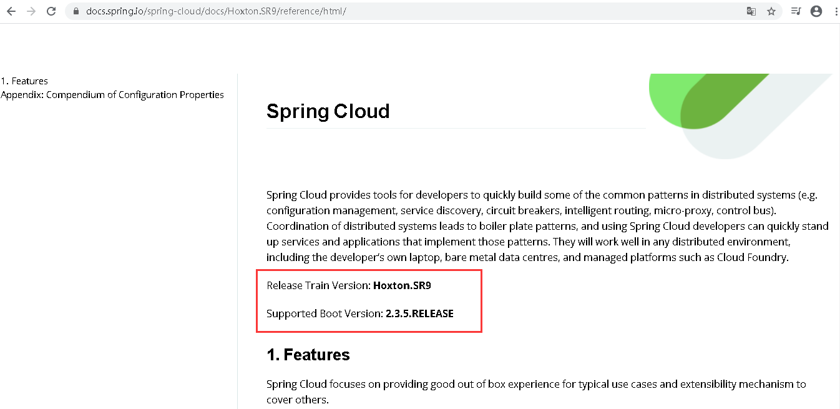
Task: Open the media controls playlist icon
Action: [795, 11]
